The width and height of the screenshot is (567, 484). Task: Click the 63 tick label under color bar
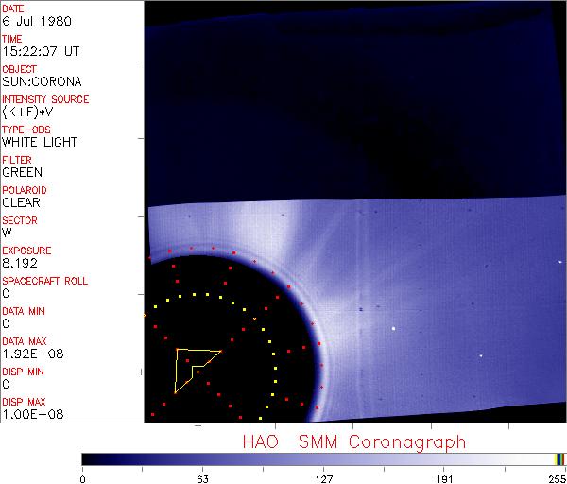tap(203, 479)
